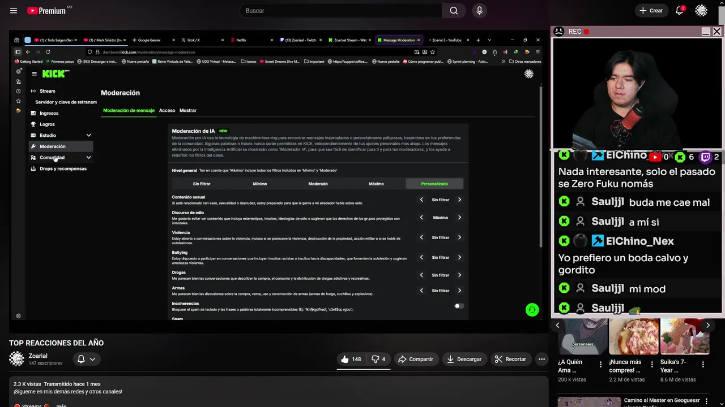Image resolution: width=725 pixels, height=407 pixels.
Task: Open Logros in the Kick sidebar
Action: coord(47,124)
